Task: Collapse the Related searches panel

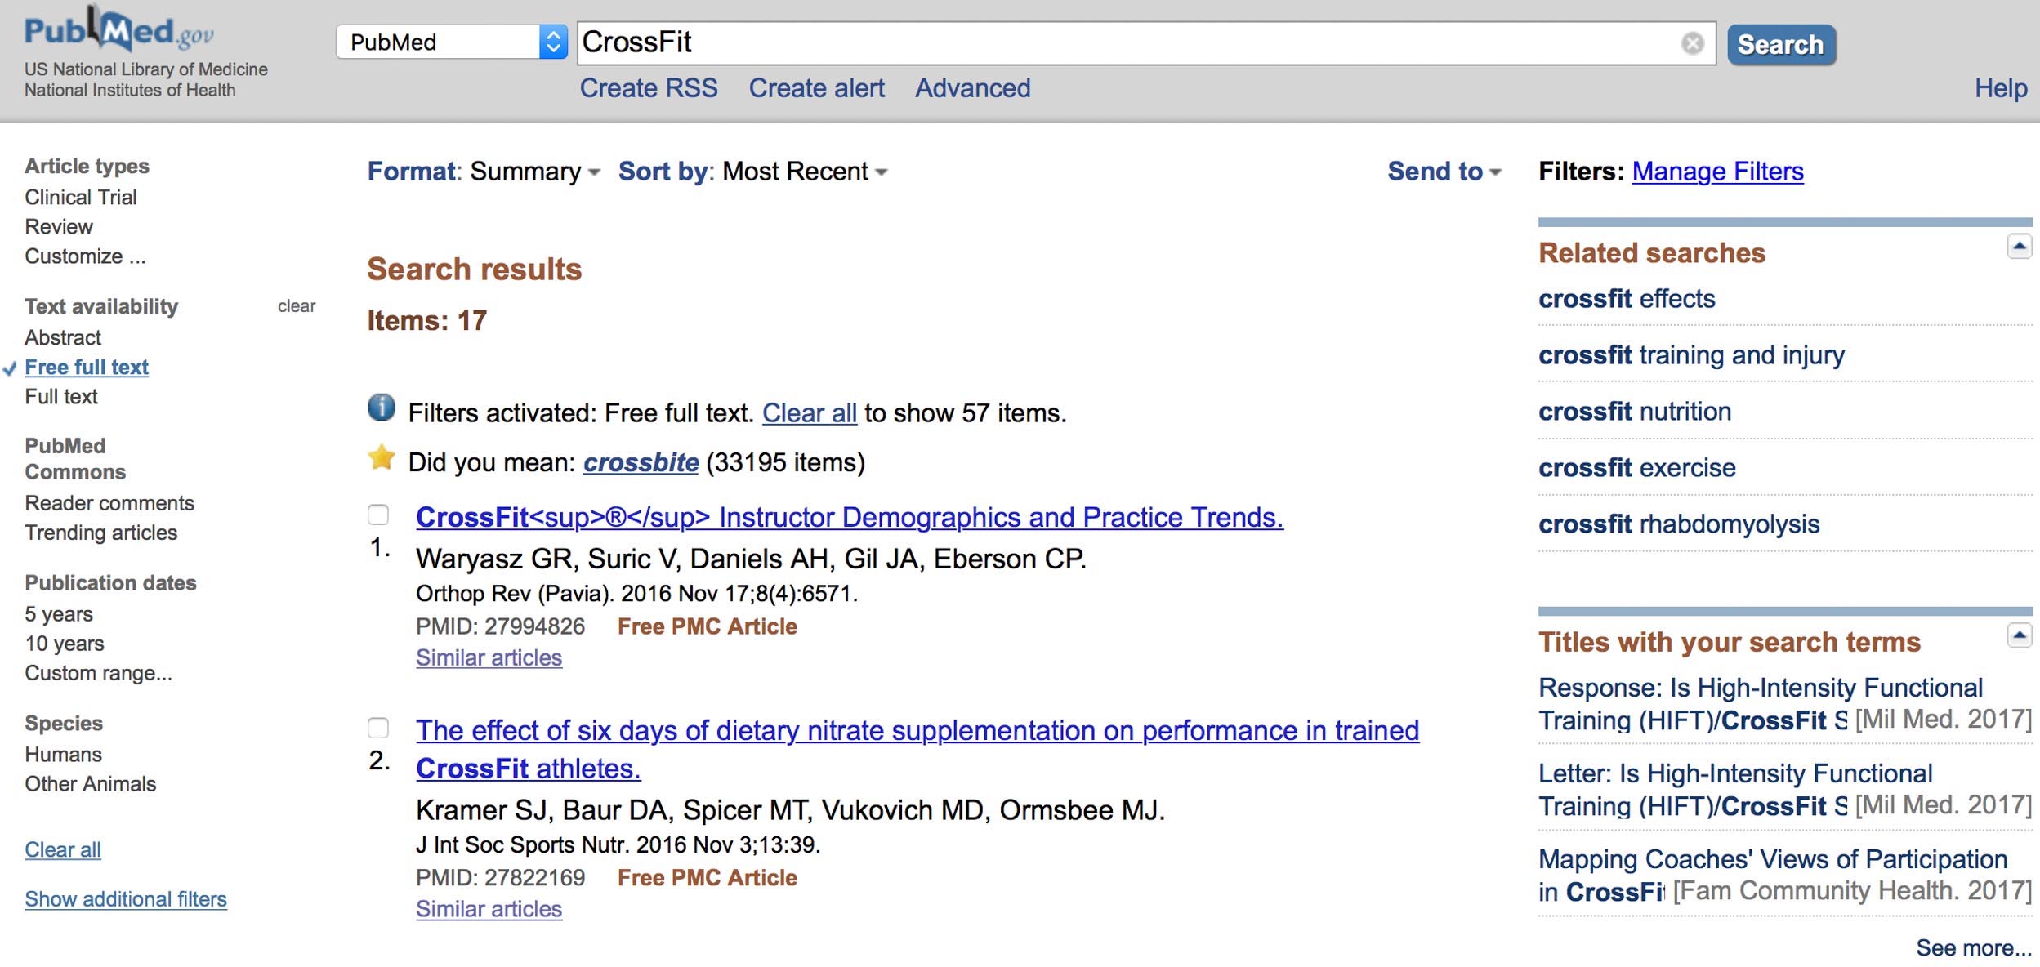Action: 2019,246
